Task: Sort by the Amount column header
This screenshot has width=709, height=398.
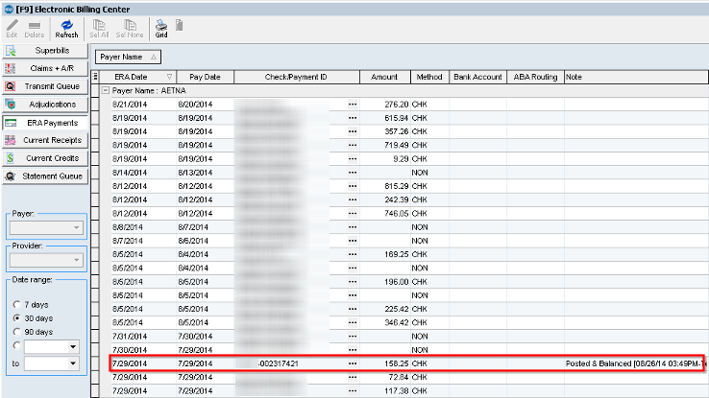Action: [x=385, y=77]
